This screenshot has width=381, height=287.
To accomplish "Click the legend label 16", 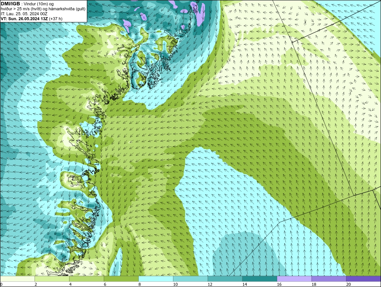I will pyautogui.click(x=279, y=284).
